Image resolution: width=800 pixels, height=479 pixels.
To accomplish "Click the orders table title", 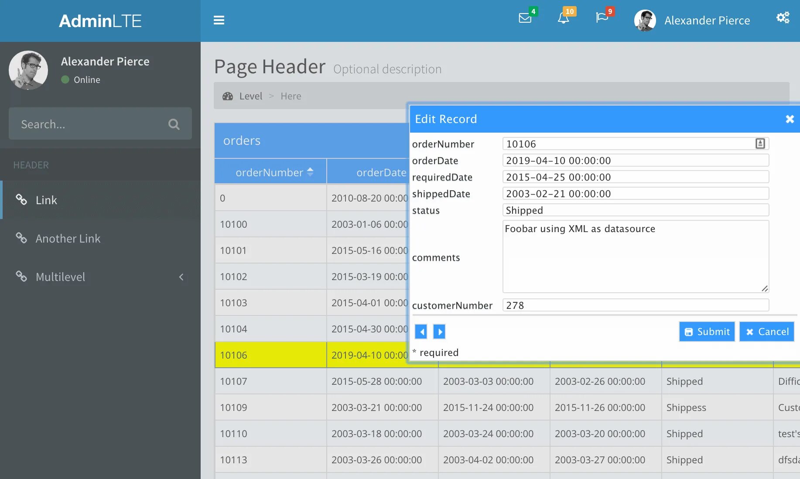I will pos(242,140).
